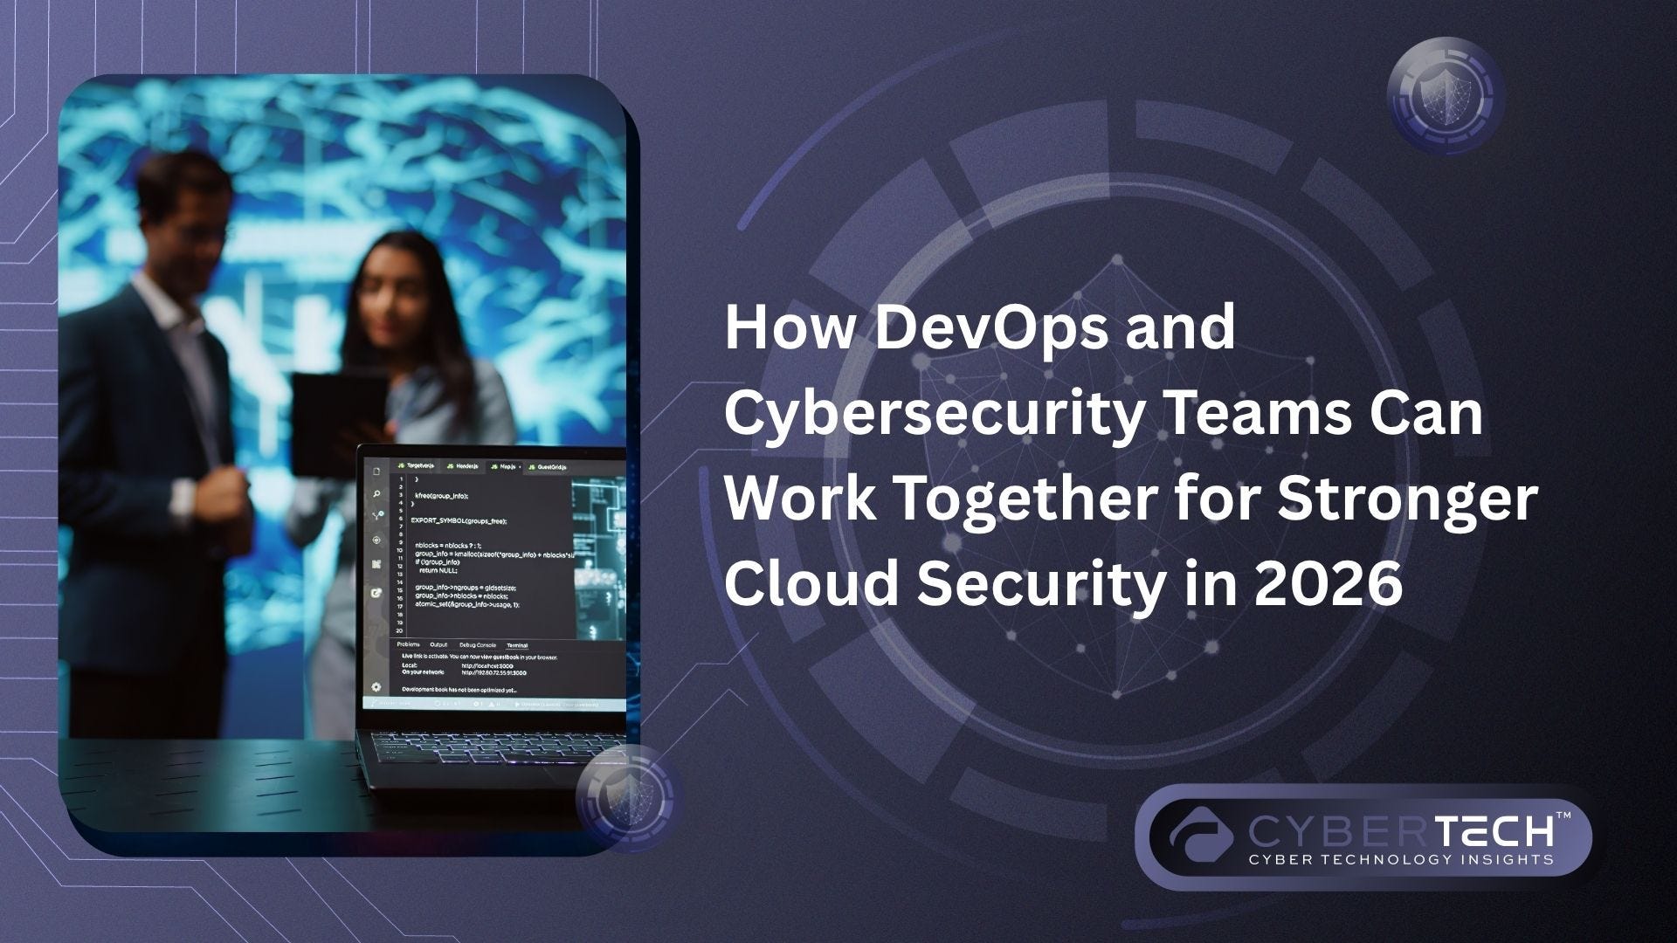Open the 'On your network' URL in the terminal
The height and width of the screenshot is (943, 1677).
[x=493, y=673]
